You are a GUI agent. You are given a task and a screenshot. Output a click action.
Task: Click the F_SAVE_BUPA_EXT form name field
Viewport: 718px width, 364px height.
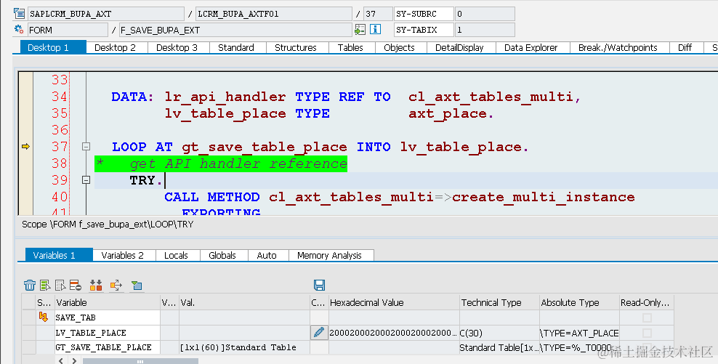click(235, 30)
